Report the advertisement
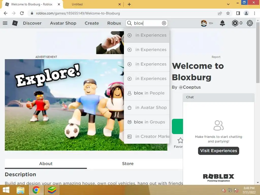 click(216, 57)
